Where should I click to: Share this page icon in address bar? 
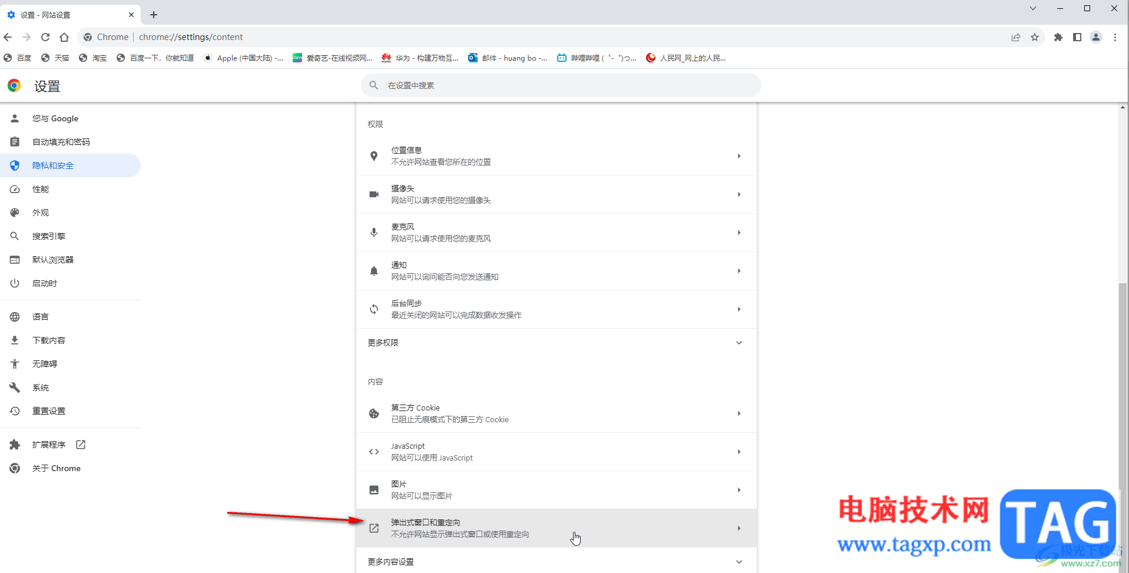1016,37
